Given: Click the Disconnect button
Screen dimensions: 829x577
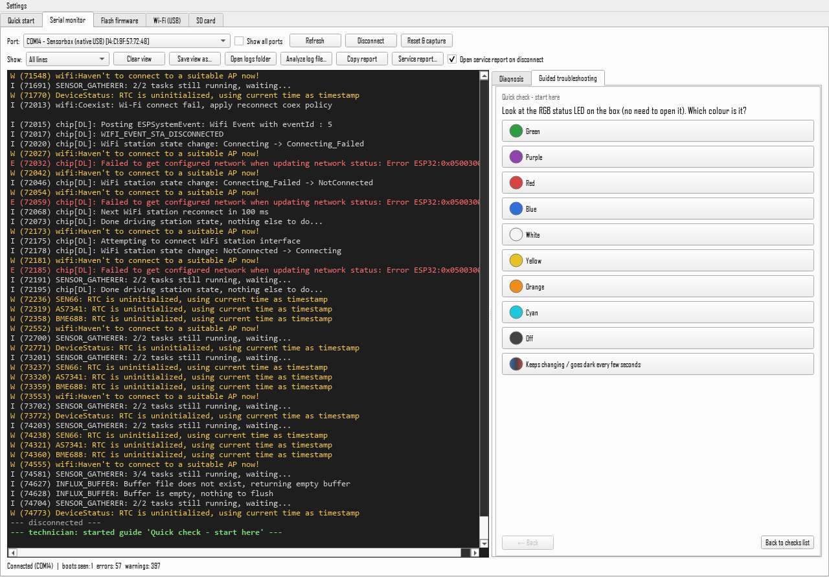Looking at the screenshot, I should (x=370, y=41).
